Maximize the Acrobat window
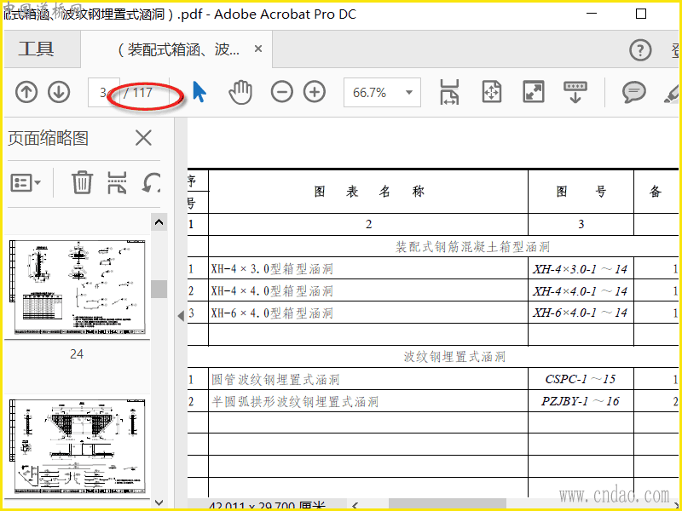The image size is (682, 511). coord(641,14)
